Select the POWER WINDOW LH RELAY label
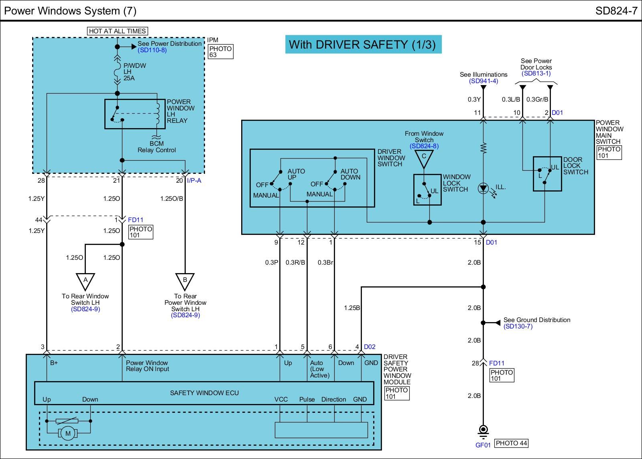 (x=181, y=111)
